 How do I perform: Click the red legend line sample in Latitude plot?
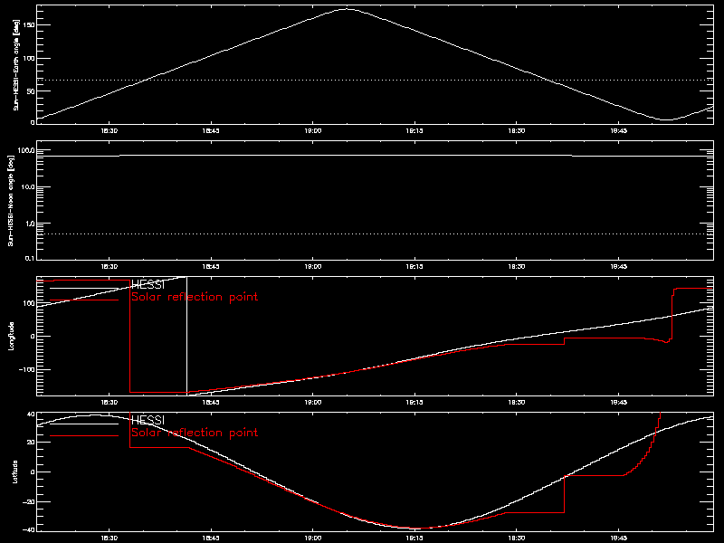(x=84, y=436)
